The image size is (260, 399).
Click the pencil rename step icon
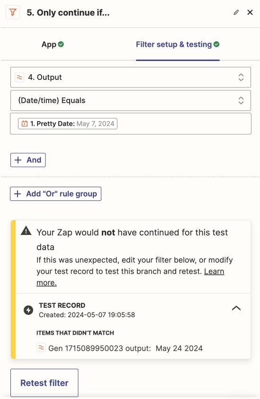(x=236, y=12)
